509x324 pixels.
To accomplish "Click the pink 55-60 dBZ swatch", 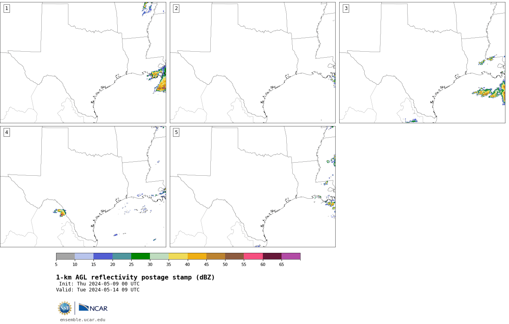I will coord(253,256).
